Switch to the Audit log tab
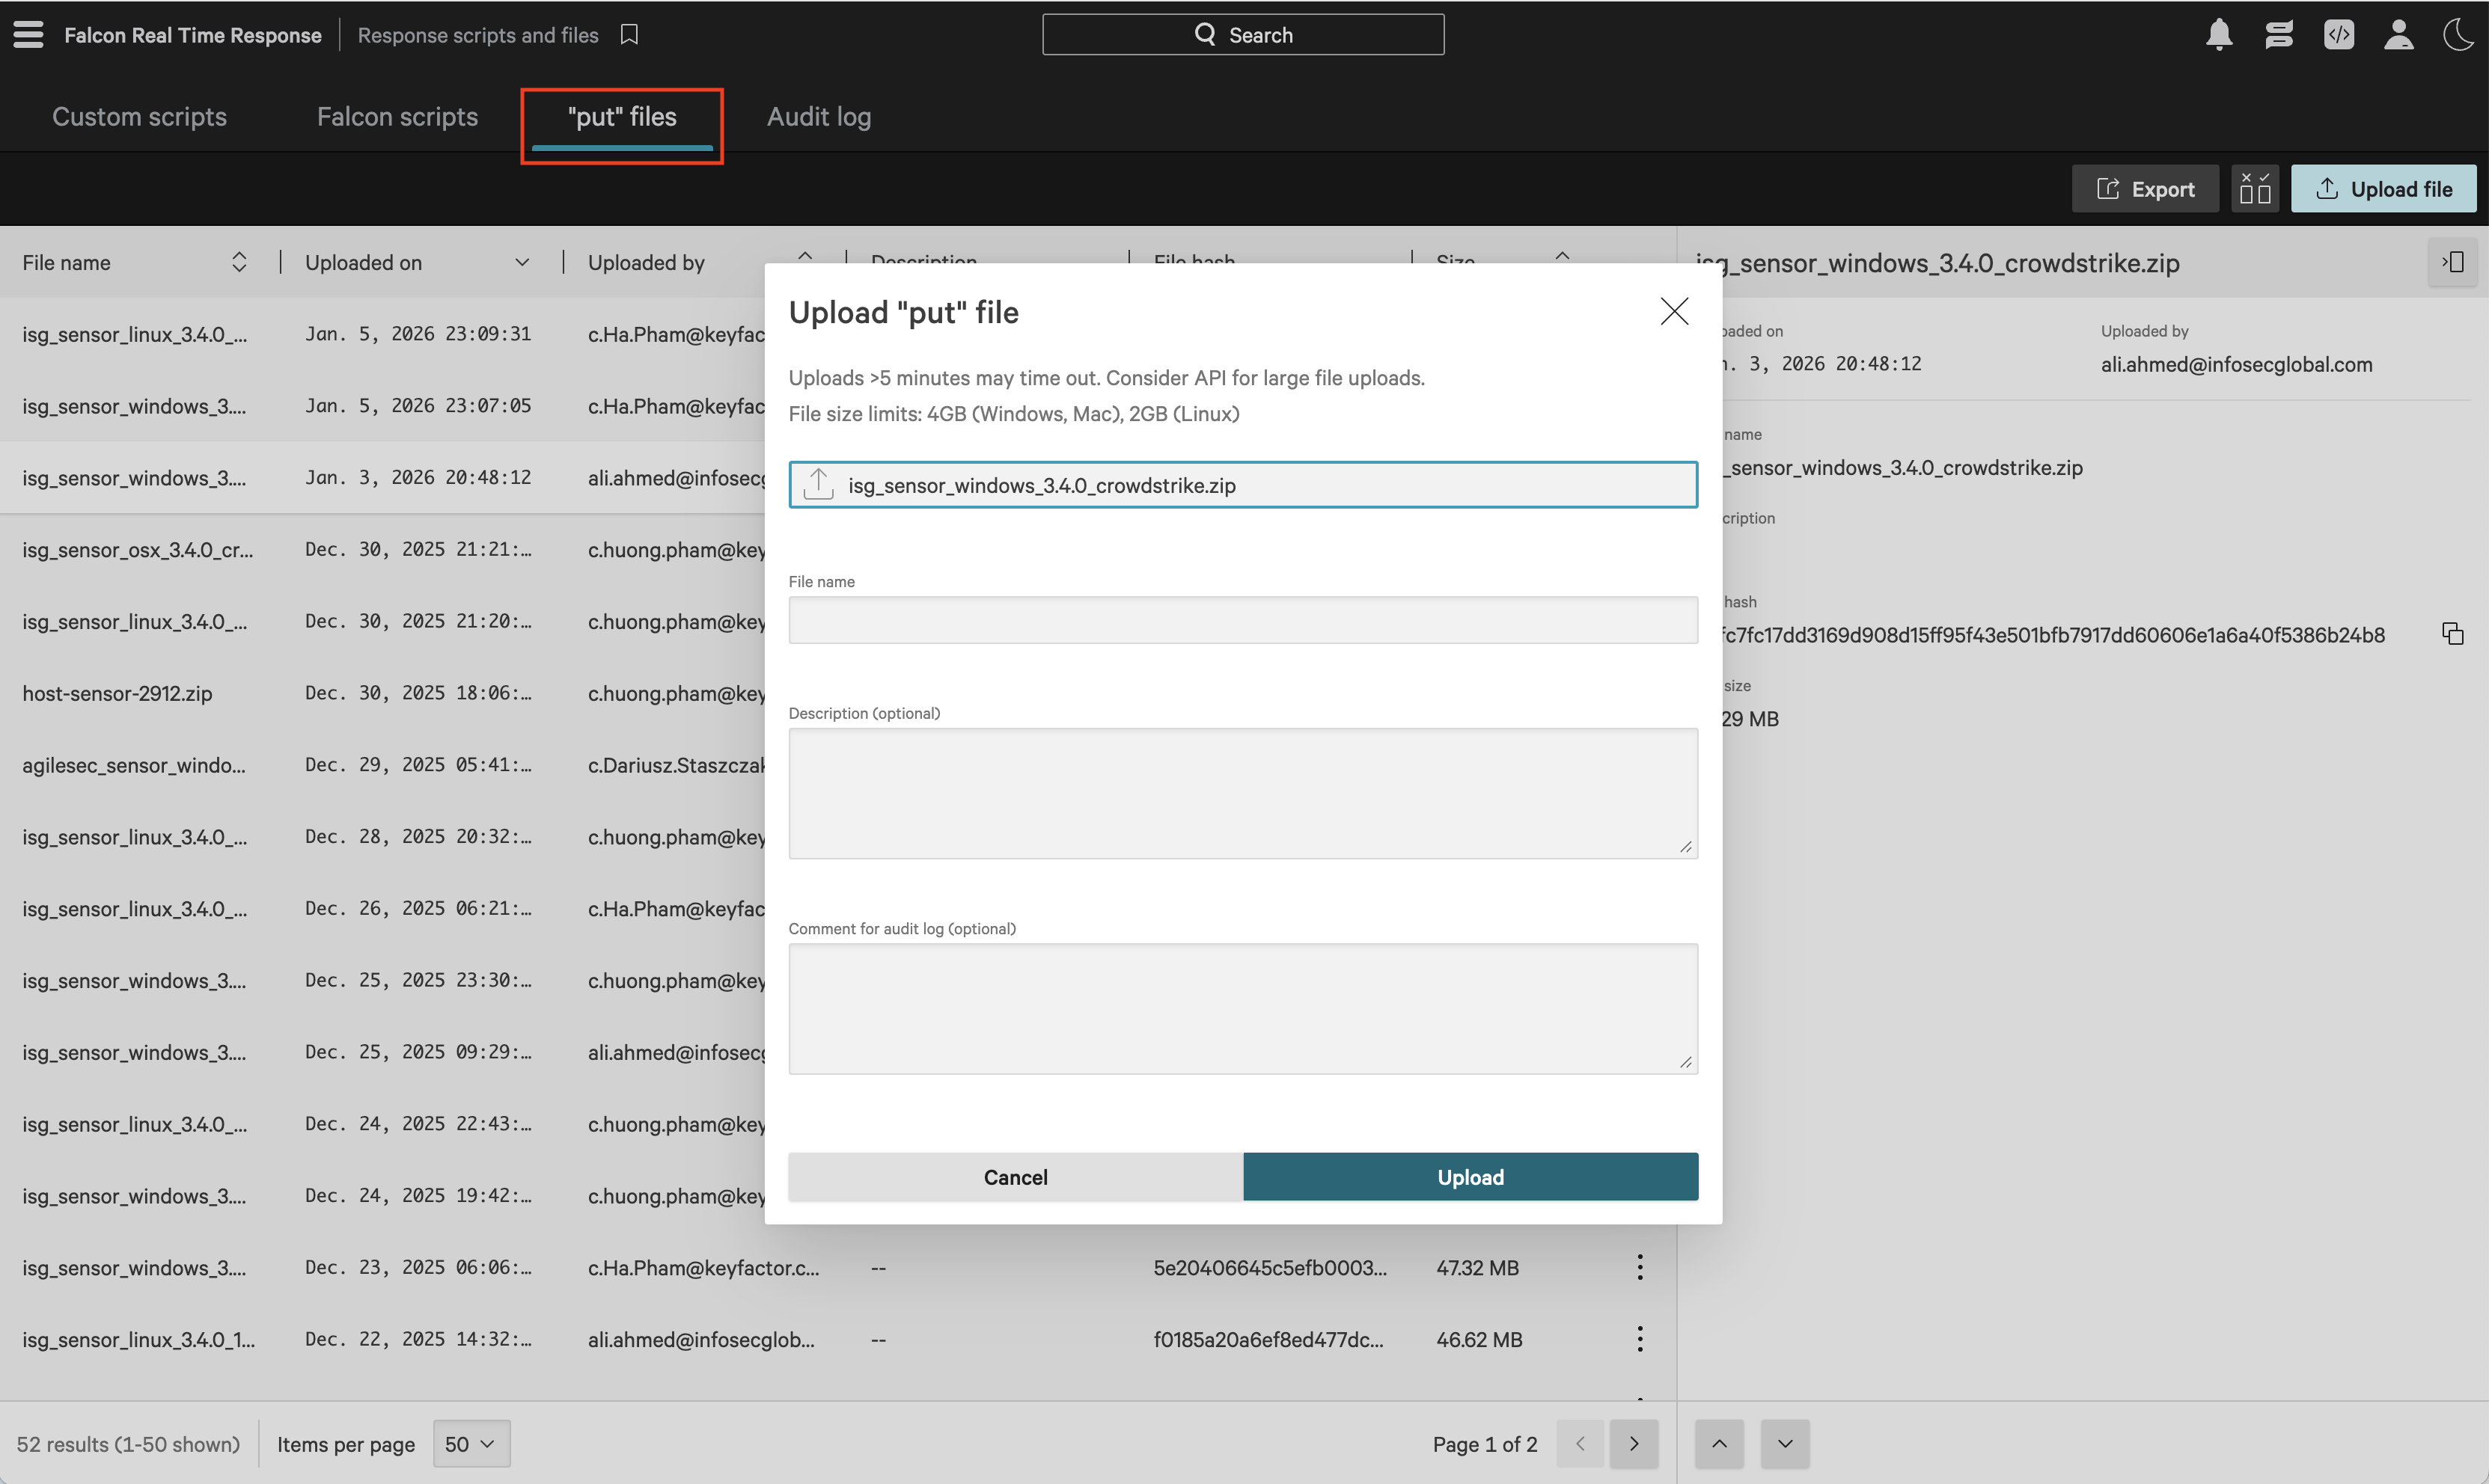 [819, 117]
